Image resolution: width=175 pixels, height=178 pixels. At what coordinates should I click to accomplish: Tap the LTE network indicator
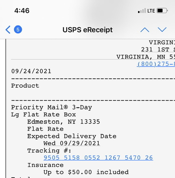(151, 11)
